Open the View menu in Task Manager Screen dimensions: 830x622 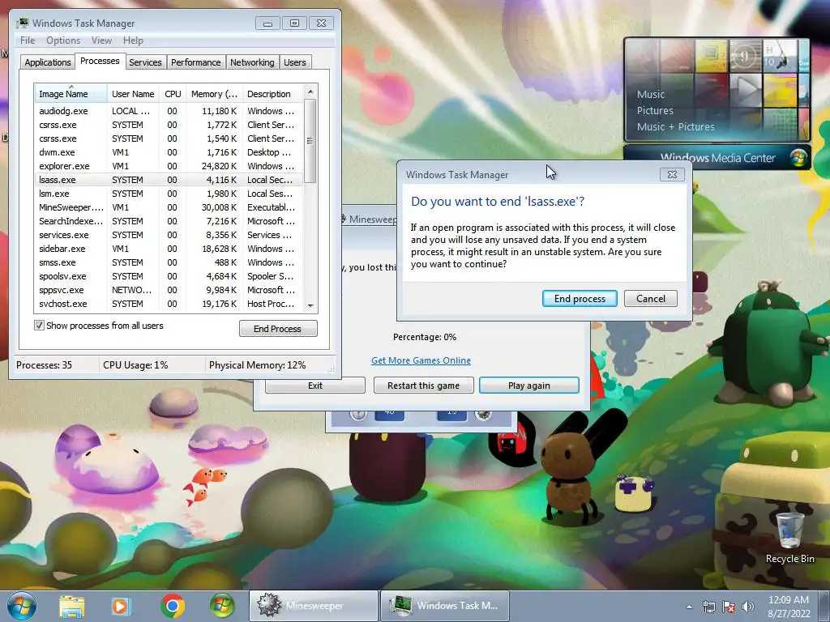101,40
